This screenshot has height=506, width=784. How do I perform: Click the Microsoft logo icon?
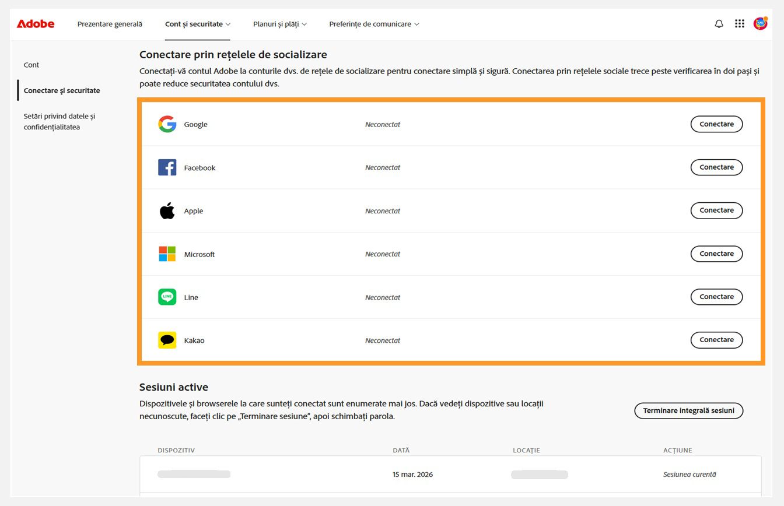click(167, 254)
